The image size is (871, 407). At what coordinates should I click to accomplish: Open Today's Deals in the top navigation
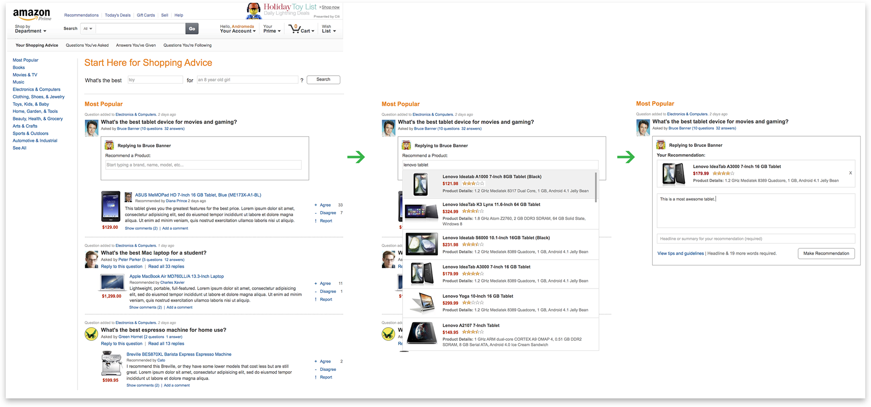pos(117,15)
